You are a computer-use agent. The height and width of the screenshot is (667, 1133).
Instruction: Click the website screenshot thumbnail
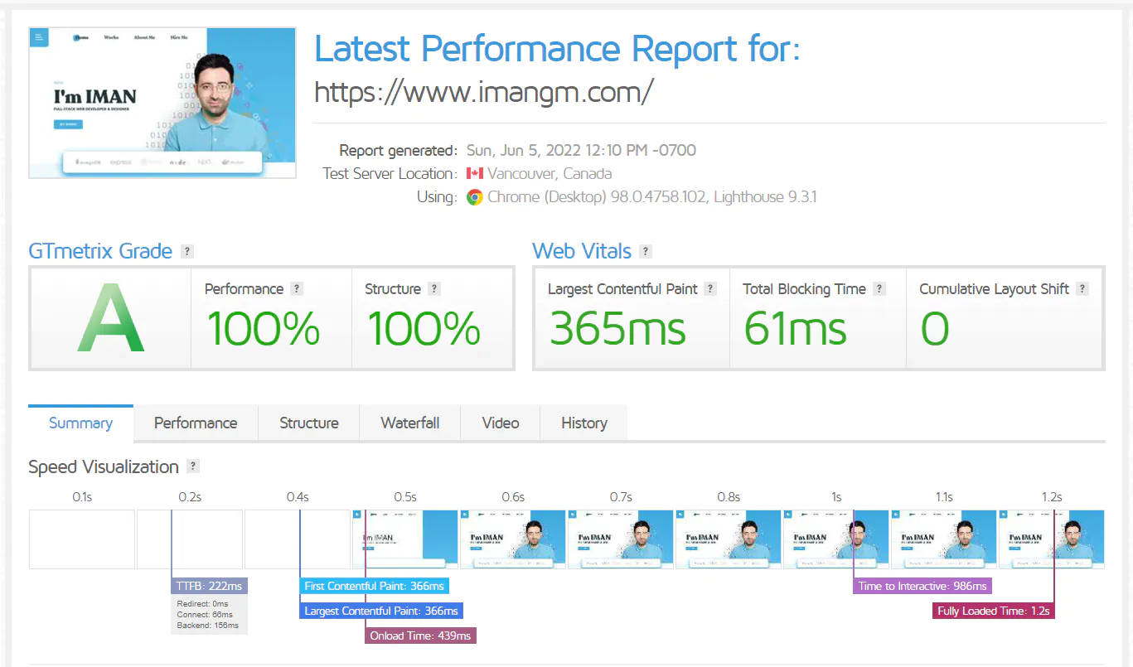pyautogui.click(x=162, y=102)
